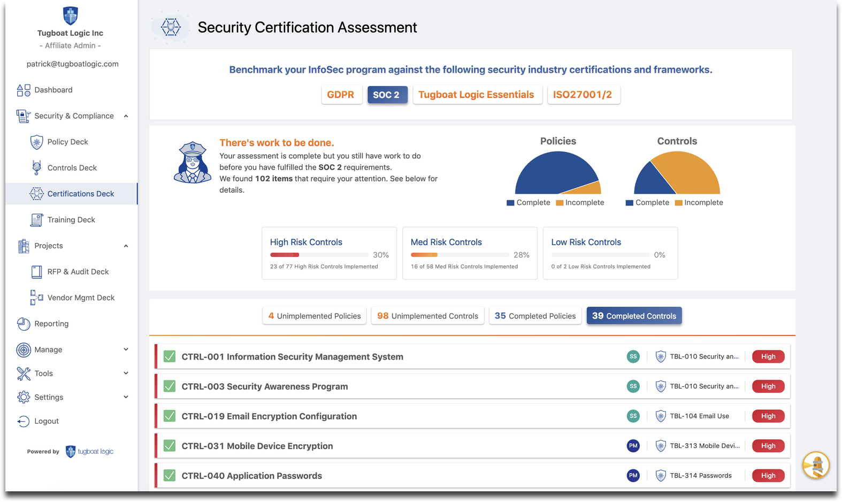Expand the Settings menu chevron

click(126, 397)
